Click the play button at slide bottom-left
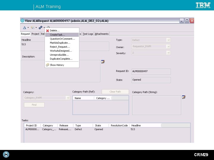The width and height of the screenshot is (214, 160). [x=6, y=154]
